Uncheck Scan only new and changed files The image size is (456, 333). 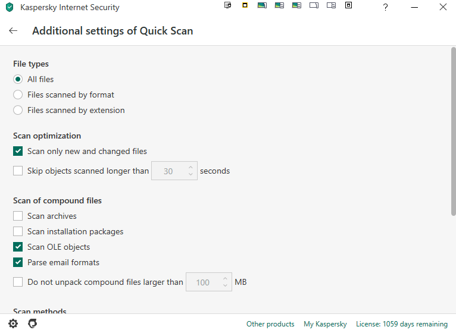[18, 151]
